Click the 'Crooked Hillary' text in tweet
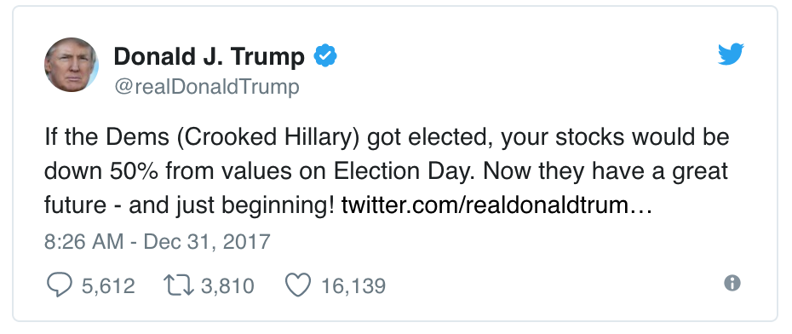 click(x=269, y=137)
